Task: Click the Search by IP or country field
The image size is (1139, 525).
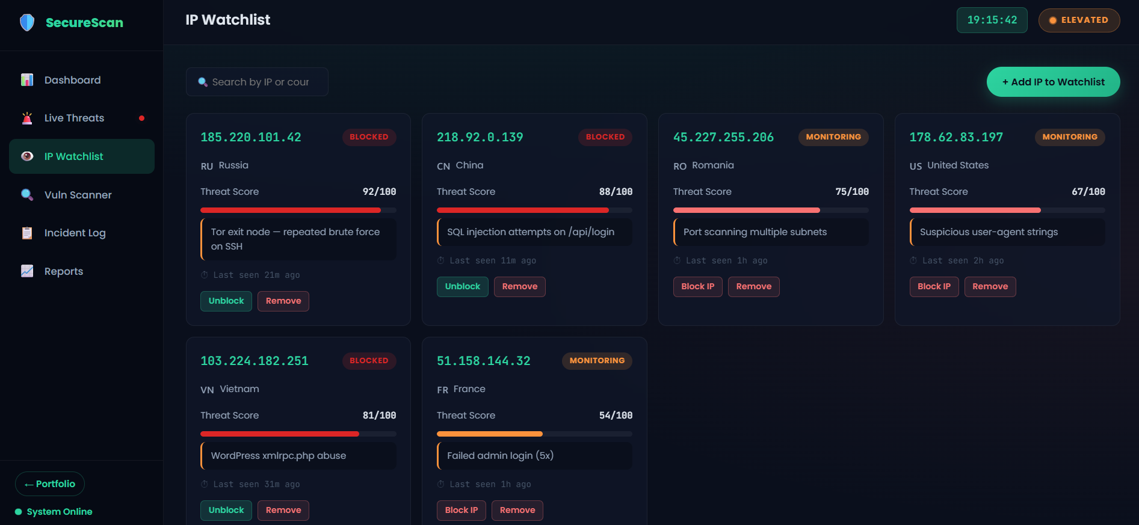Action: pos(257,82)
